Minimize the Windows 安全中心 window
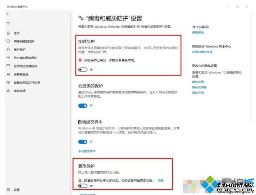 [x=228, y=6]
